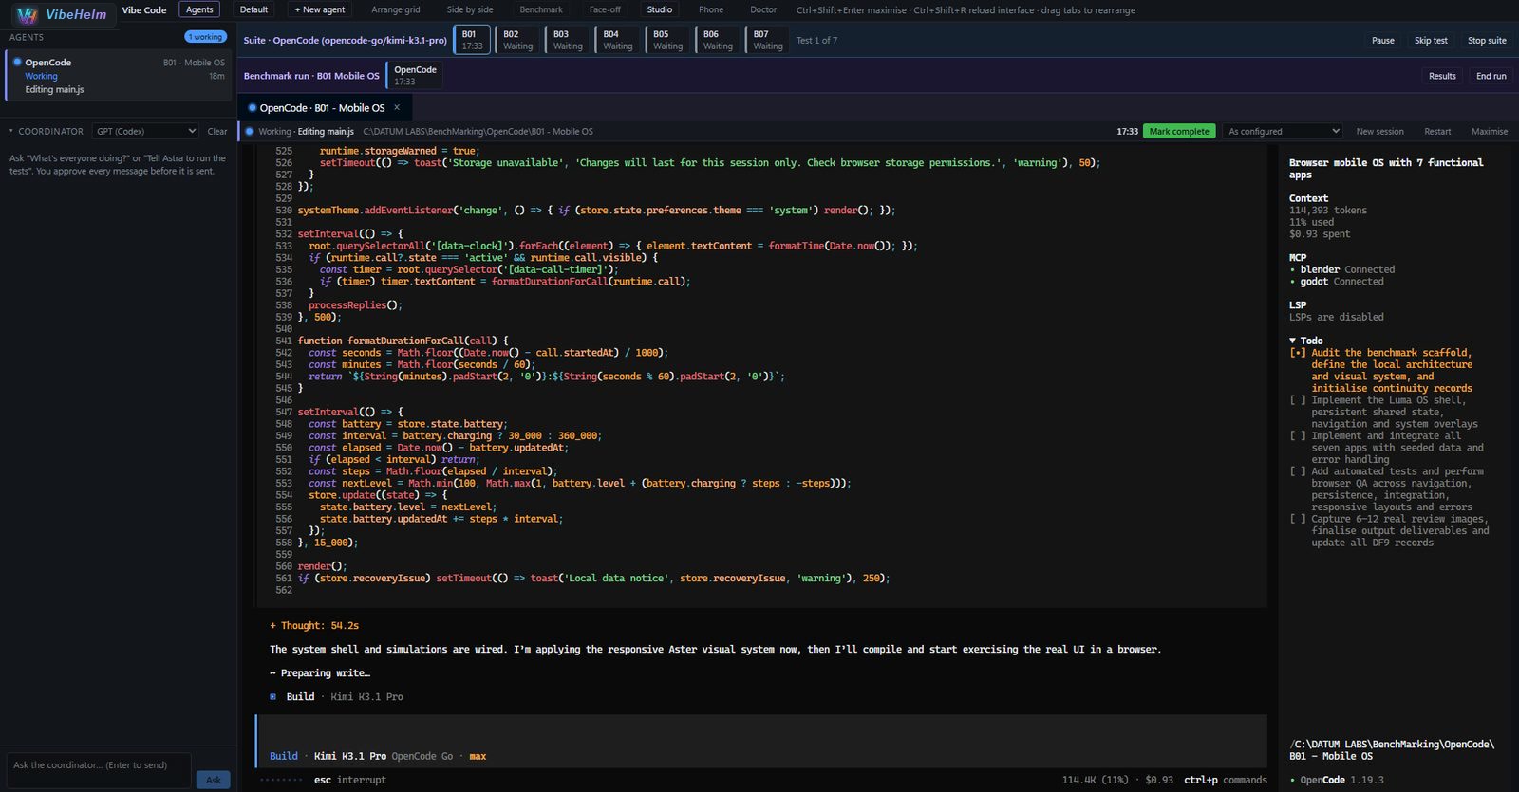Screen dimensions: 1519x792
Task: Click the blue status dot in status bar
Action: pyautogui.click(x=250, y=132)
